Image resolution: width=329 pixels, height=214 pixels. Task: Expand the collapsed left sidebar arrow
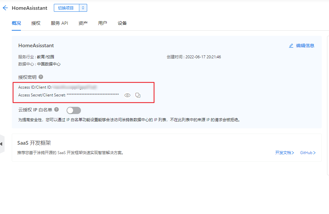[2, 144]
